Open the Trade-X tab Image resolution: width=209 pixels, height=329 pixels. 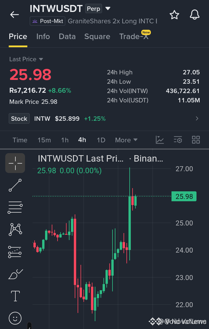pyautogui.click(x=134, y=36)
